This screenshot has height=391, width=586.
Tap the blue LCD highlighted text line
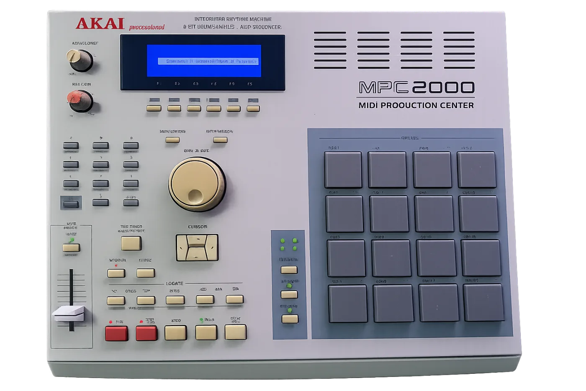coord(208,61)
